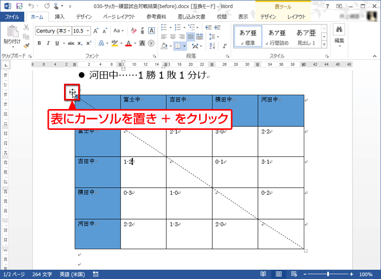Open the borders dropdown arrow
The image size is (381, 279).
pos(184,46)
